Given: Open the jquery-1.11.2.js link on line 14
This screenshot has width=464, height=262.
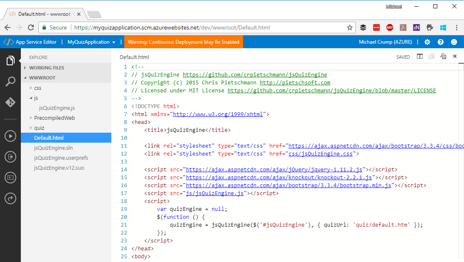Looking at the screenshot, I should [274, 170].
